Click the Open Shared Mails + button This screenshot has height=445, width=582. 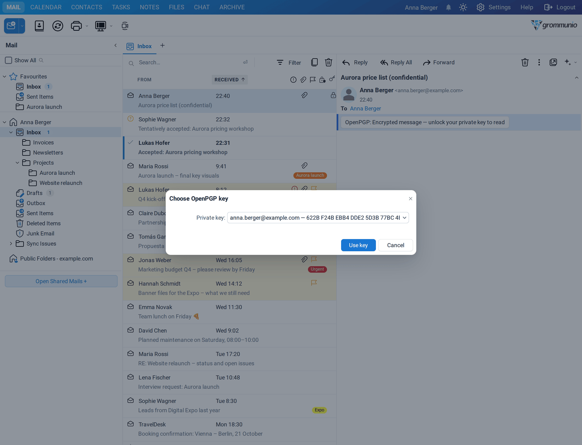point(61,281)
